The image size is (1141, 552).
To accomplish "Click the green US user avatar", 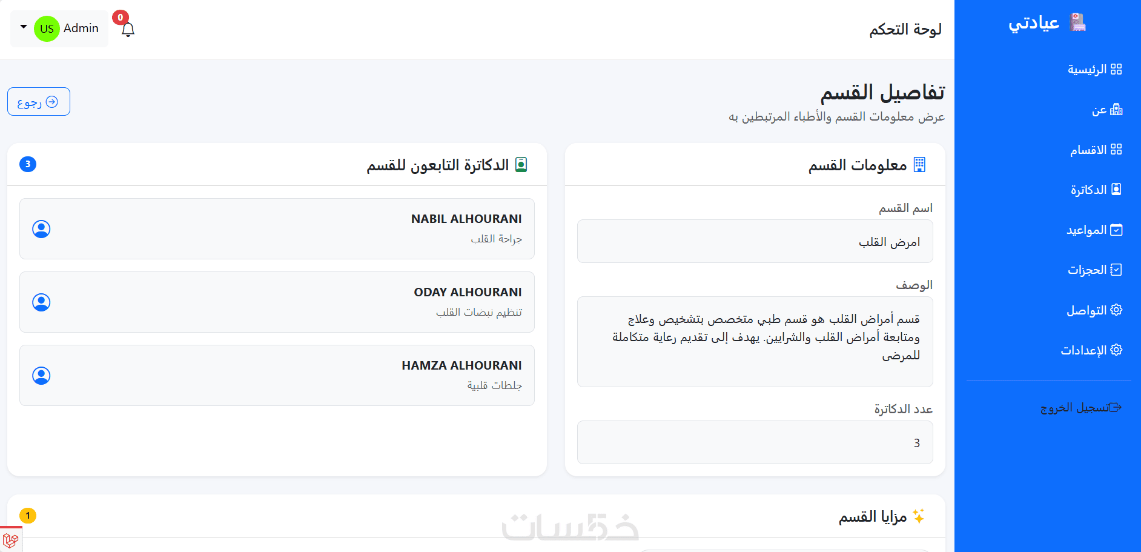I will pyautogui.click(x=47, y=28).
